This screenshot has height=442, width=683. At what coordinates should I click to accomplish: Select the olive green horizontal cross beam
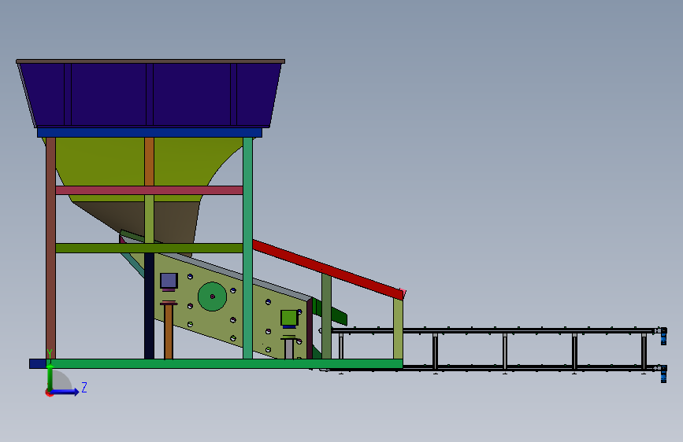coord(149,248)
